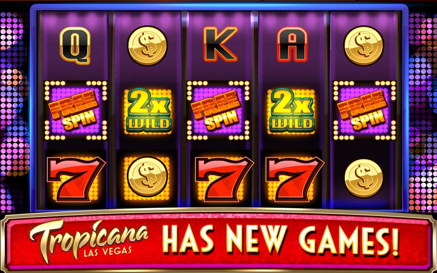Click the purple dotted lights on right edge
437x273 pixels.
point(423,109)
